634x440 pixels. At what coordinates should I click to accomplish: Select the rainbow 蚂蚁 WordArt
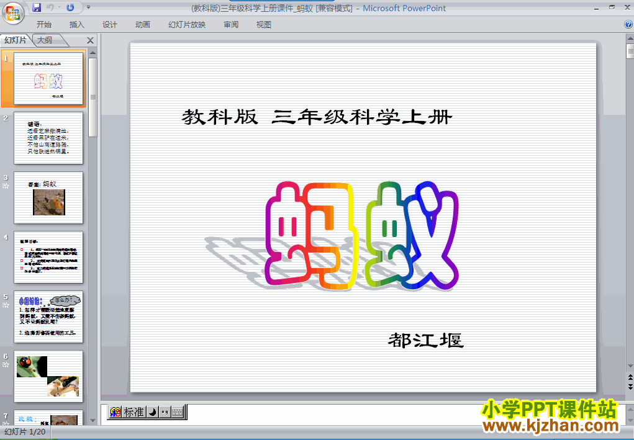coord(362,236)
